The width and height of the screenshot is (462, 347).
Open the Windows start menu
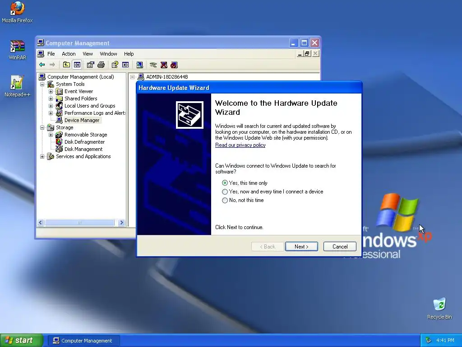pyautogui.click(x=21, y=340)
